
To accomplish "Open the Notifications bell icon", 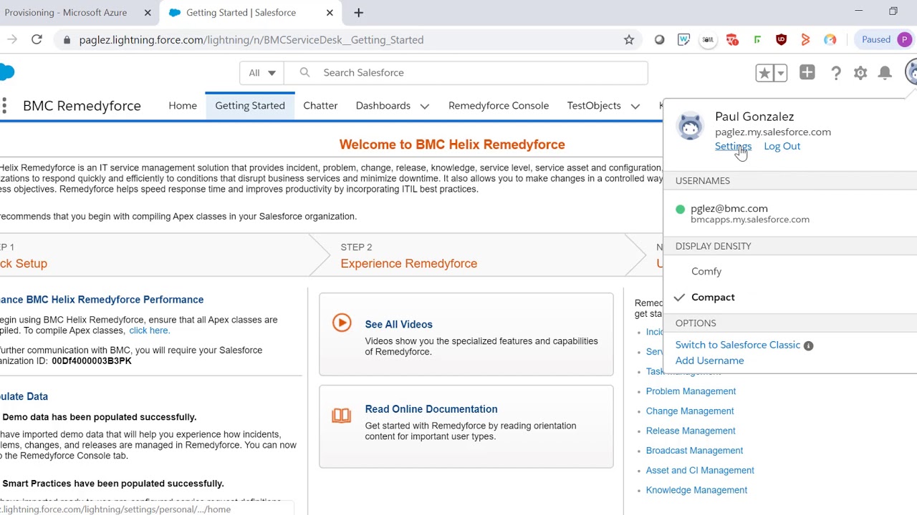I will 885,73.
